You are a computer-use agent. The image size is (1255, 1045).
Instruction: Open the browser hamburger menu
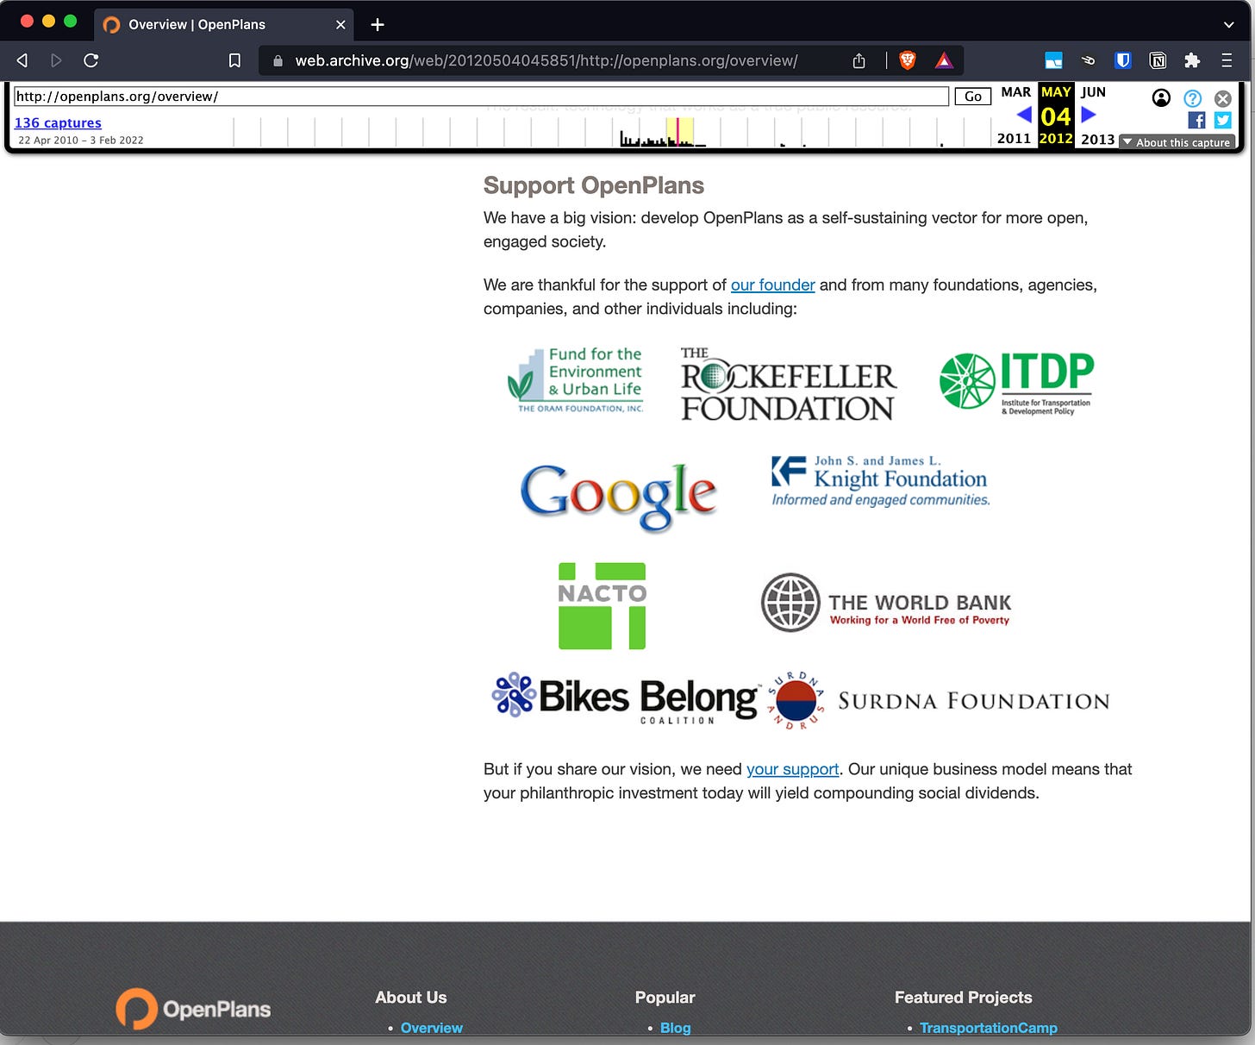pyautogui.click(x=1227, y=60)
